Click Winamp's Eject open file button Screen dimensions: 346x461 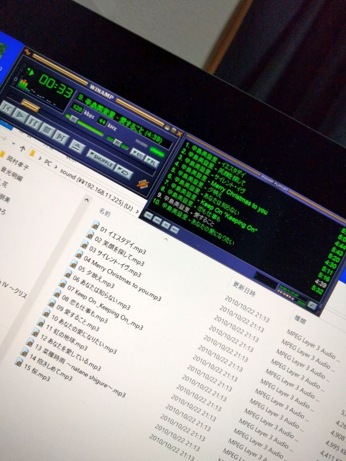pyautogui.click(x=77, y=147)
